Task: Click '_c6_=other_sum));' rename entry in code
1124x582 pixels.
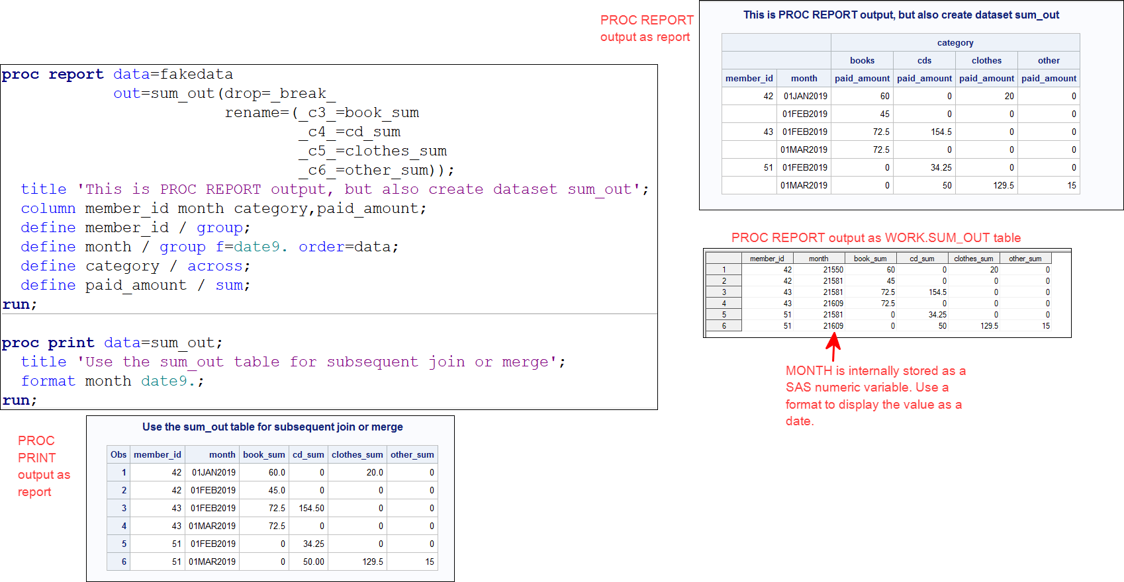Action: pyautogui.click(x=377, y=171)
